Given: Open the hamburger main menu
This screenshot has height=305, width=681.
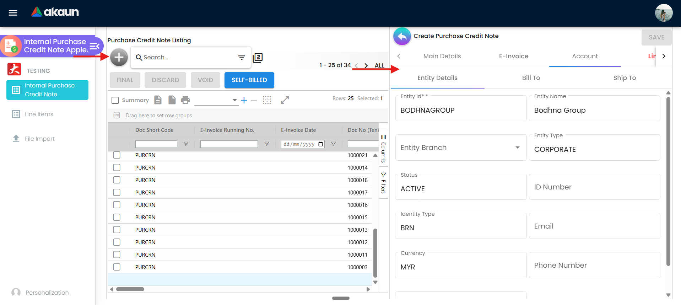Looking at the screenshot, I should [x=13, y=13].
